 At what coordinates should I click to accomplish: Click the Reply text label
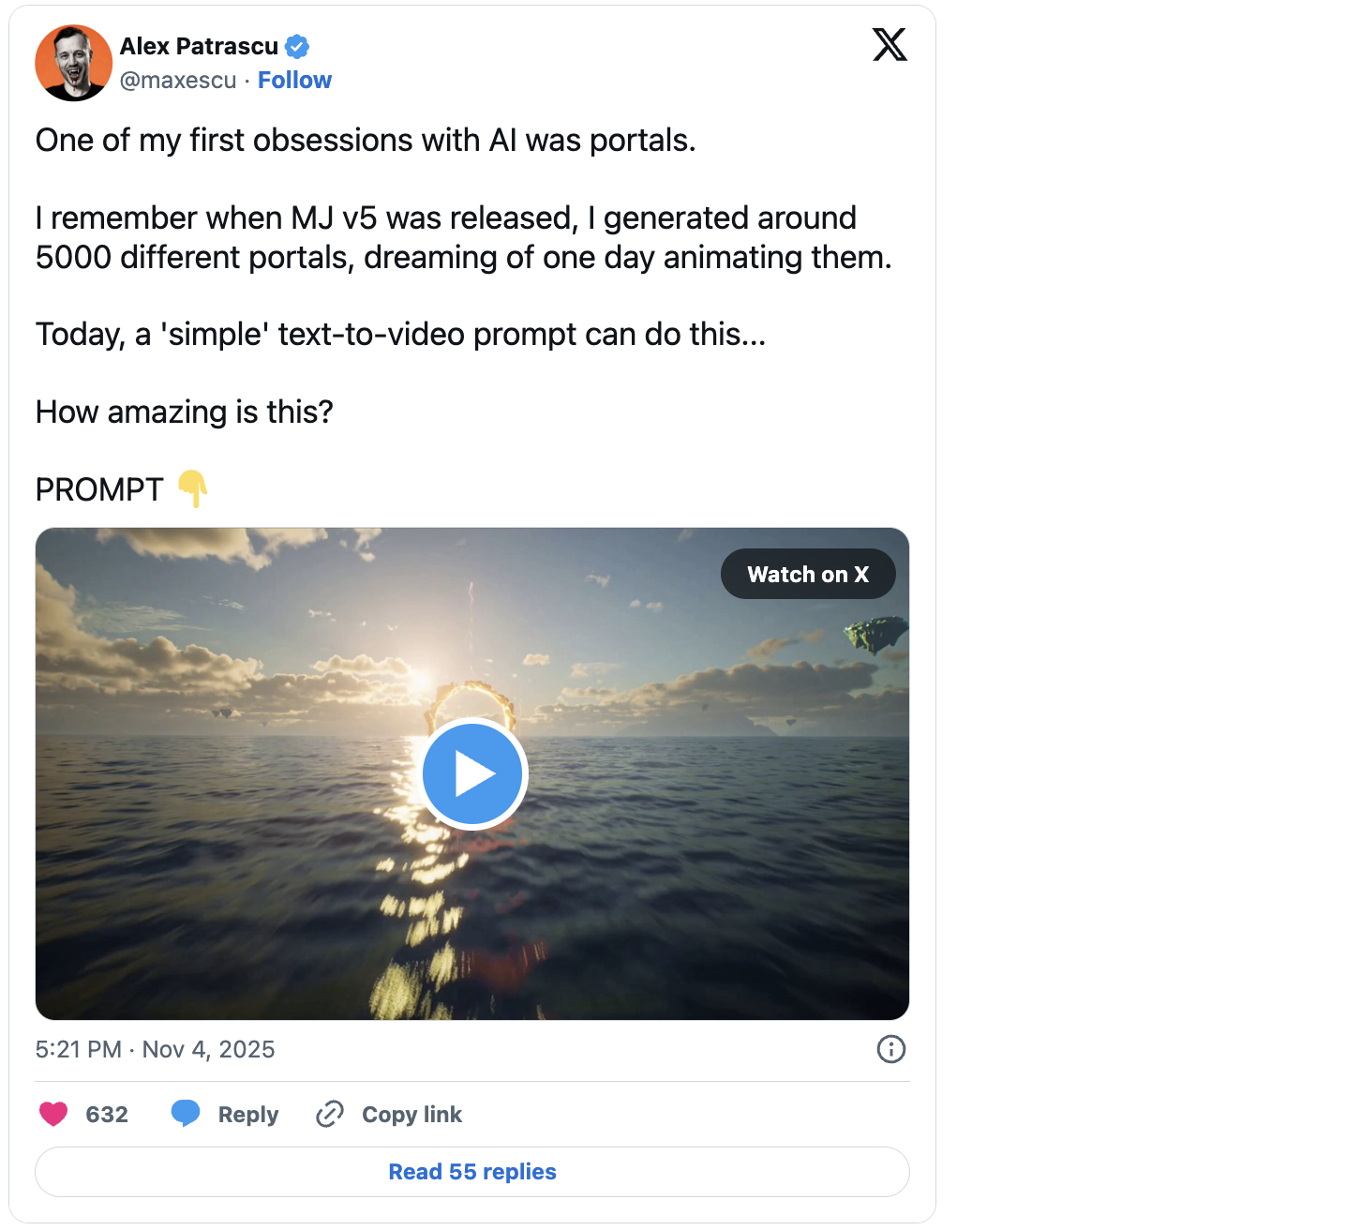(248, 1115)
